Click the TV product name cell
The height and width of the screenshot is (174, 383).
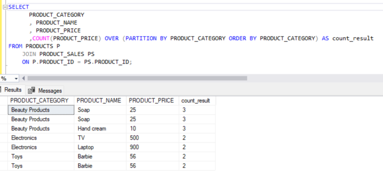tap(81, 138)
